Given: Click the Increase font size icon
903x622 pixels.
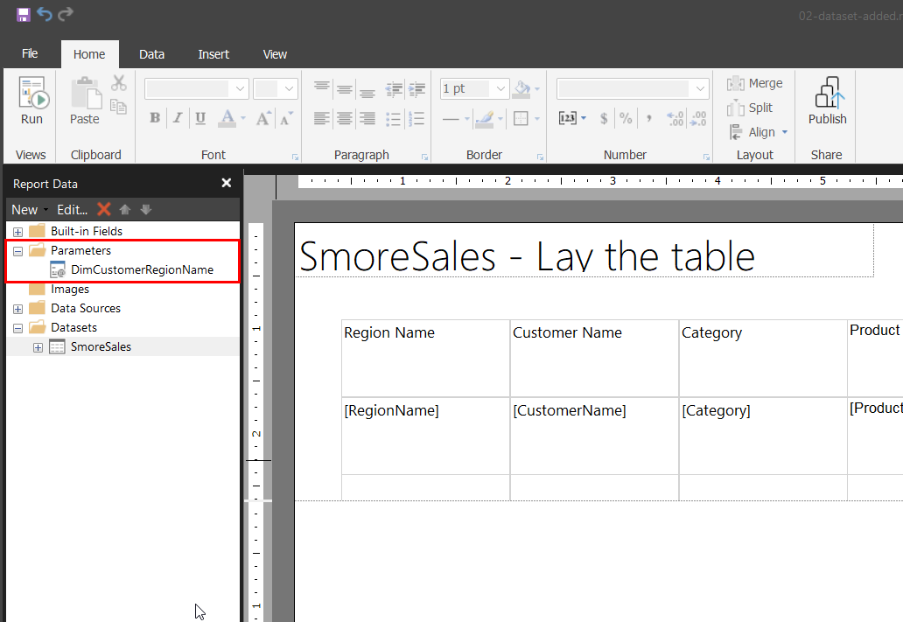Looking at the screenshot, I should [263, 119].
